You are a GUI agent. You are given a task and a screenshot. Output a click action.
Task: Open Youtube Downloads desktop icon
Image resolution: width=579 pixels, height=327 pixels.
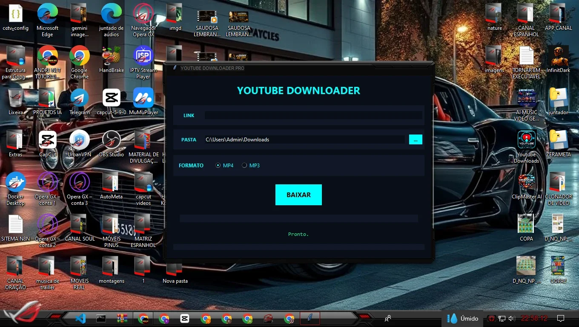527,146
